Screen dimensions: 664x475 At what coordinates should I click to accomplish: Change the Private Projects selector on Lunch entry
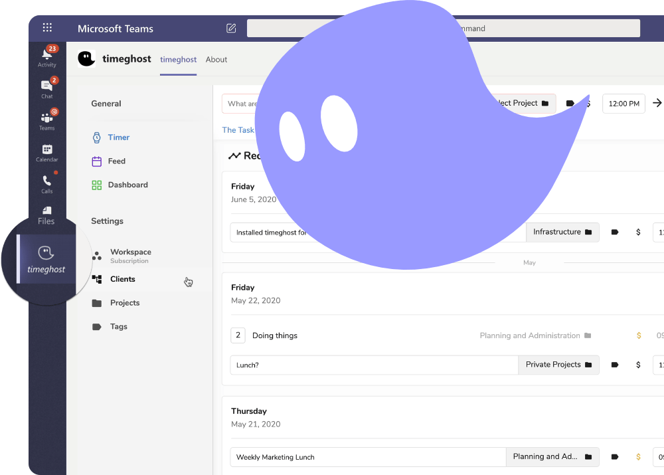click(558, 365)
